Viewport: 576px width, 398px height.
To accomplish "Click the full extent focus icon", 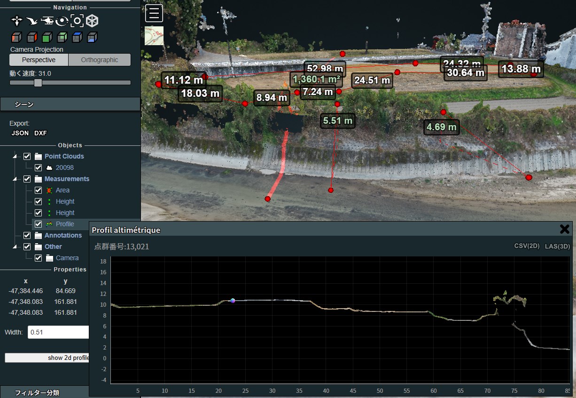I will tap(77, 21).
